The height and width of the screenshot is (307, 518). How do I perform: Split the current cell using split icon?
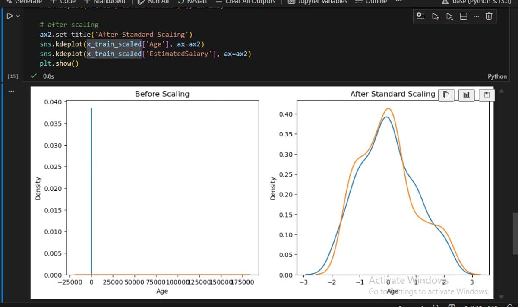(x=464, y=16)
